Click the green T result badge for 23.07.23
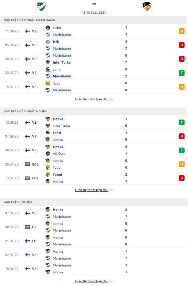188x286 pixels. [x=182, y=73]
